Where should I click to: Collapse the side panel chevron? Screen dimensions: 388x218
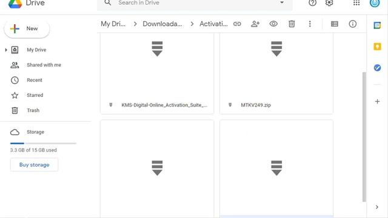pos(377,207)
